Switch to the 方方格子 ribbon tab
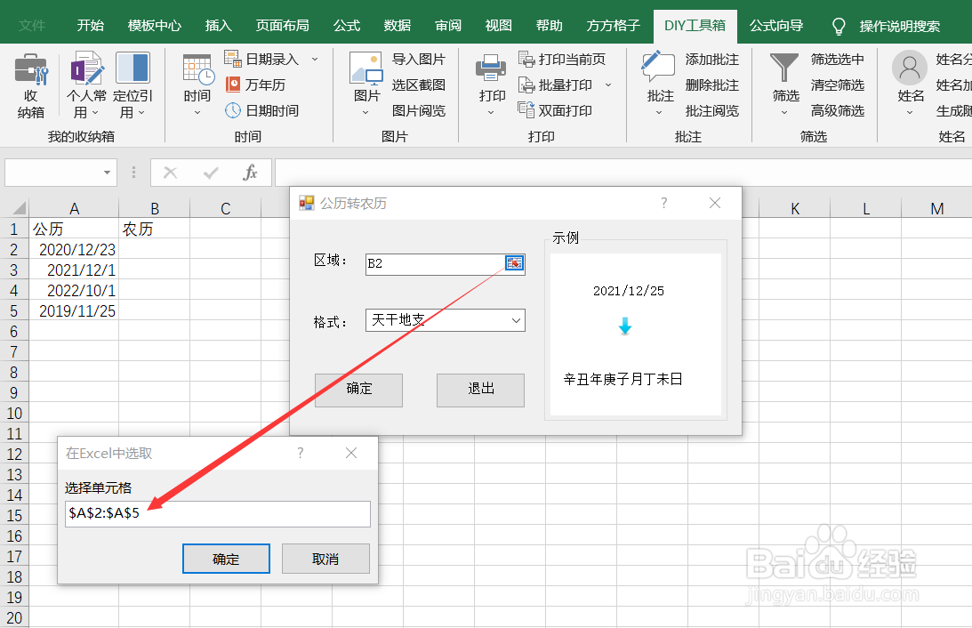The height and width of the screenshot is (628, 972). coord(613,26)
